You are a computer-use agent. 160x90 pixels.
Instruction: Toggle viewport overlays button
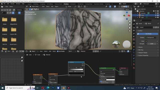point(115,6)
